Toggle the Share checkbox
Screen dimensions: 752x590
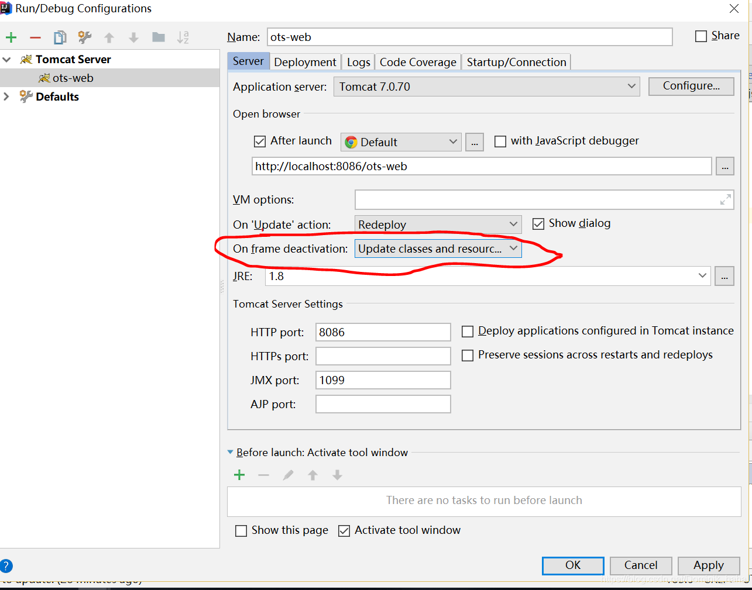[701, 36]
